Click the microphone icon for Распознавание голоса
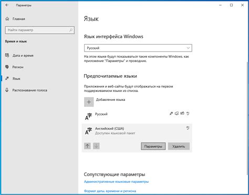This screenshot has height=195, width=249. coord(7,90)
